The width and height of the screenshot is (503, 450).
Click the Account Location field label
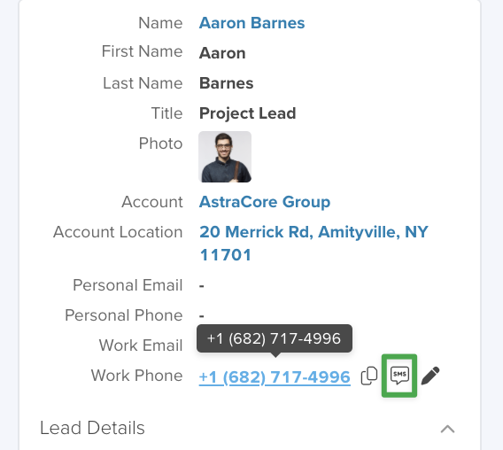coord(118,232)
